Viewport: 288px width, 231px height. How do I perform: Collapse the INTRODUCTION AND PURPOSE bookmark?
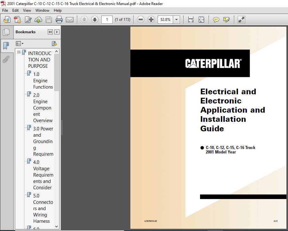(x=19, y=52)
